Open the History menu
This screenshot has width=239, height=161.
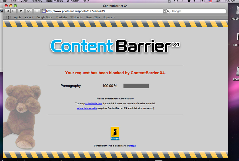tap(37, 1)
